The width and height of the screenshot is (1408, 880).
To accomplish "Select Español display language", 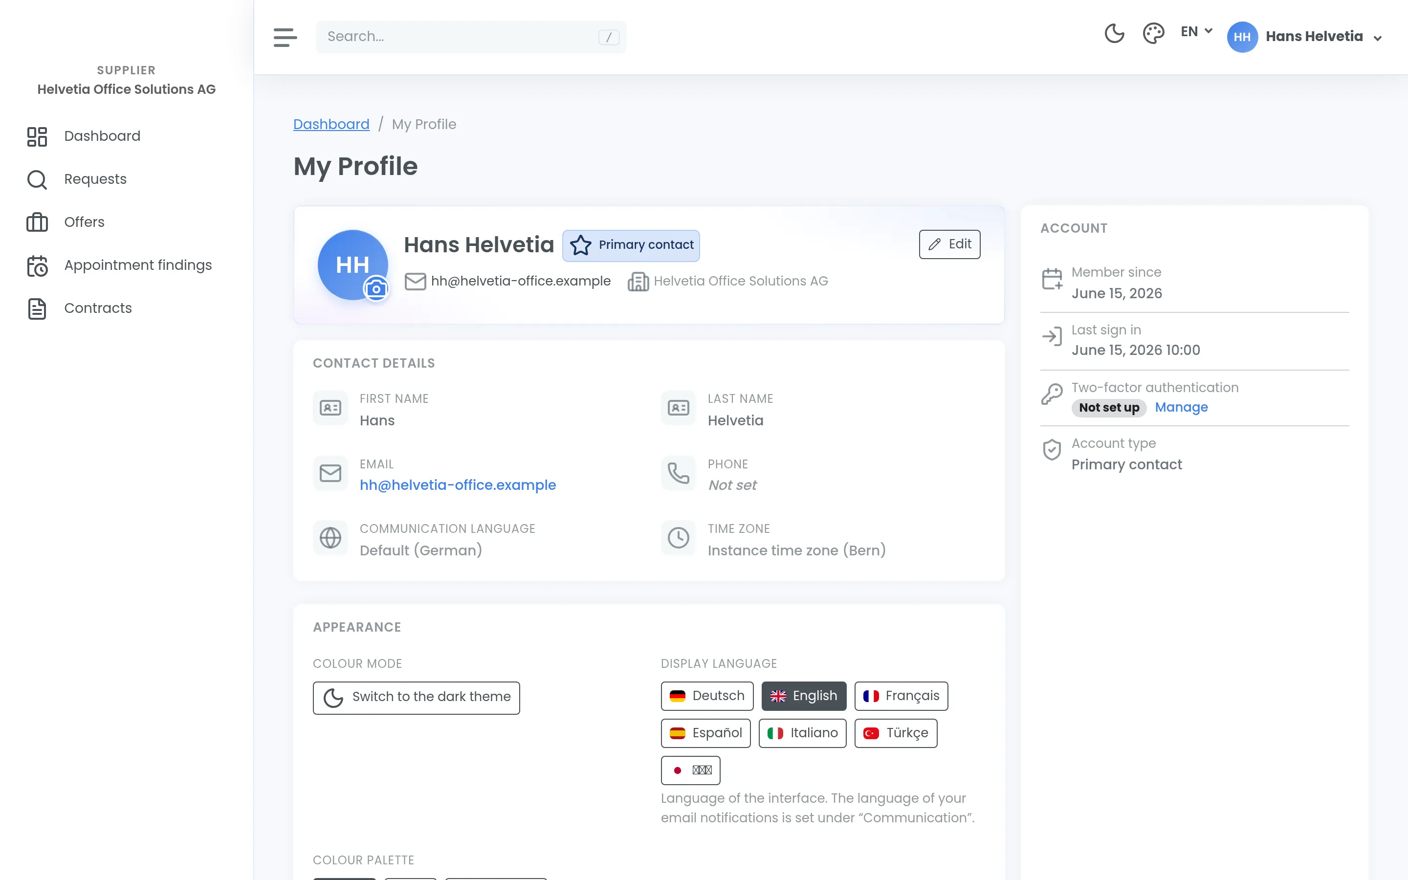I will (x=706, y=733).
